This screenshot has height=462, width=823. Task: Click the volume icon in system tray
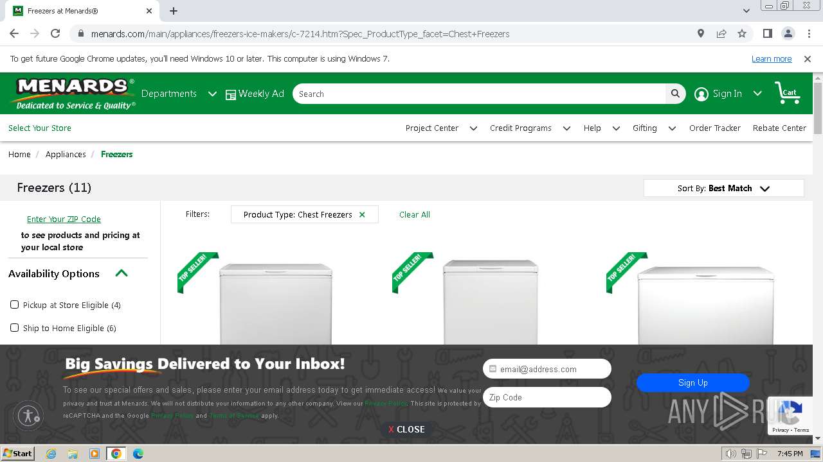click(x=730, y=454)
